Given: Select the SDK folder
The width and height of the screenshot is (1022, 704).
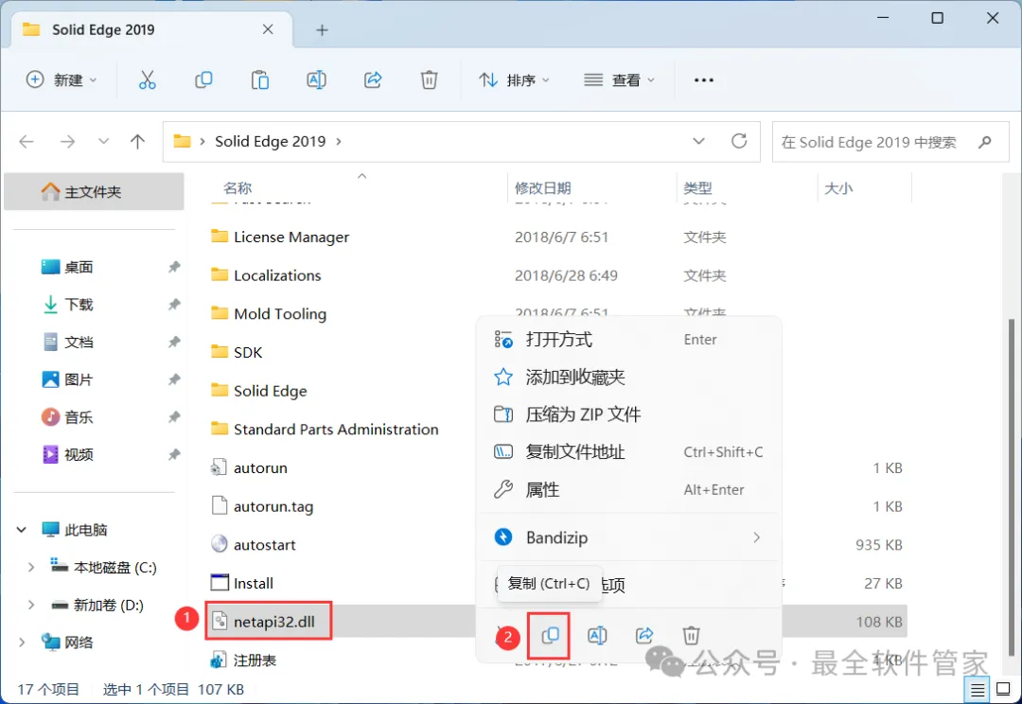Looking at the screenshot, I should [248, 352].
